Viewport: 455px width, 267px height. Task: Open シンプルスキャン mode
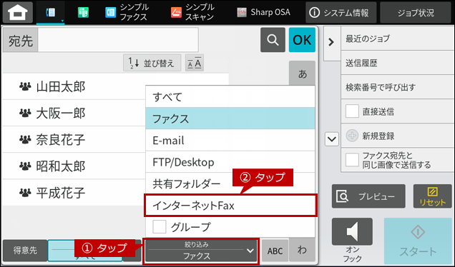(x=192, y=12)
